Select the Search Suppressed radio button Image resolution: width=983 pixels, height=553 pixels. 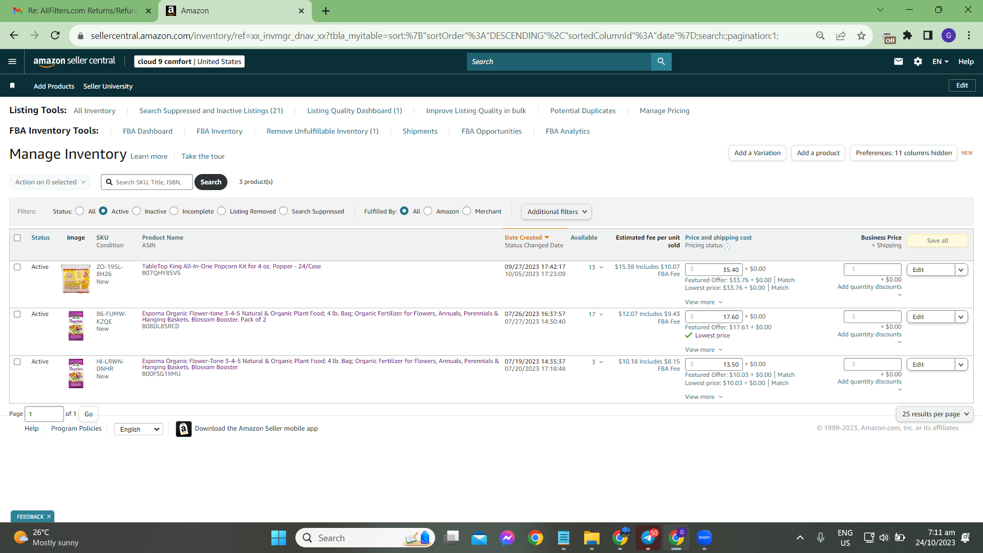(284, 211)
